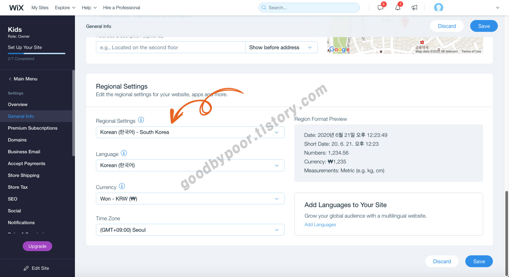Image resolution: width=509 pixels, height=277 pixels.
Task: Open the announcements megaphone icon
Action: tap(414, 8)
